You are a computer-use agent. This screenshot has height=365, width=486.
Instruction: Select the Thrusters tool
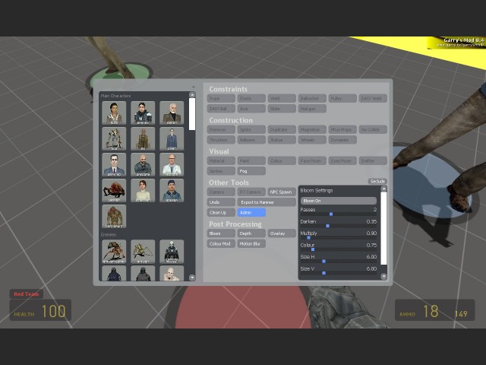pyautogui.click(x=221, y=140)
